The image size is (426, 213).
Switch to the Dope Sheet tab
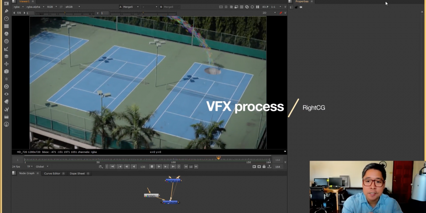[x=77, y=174]
